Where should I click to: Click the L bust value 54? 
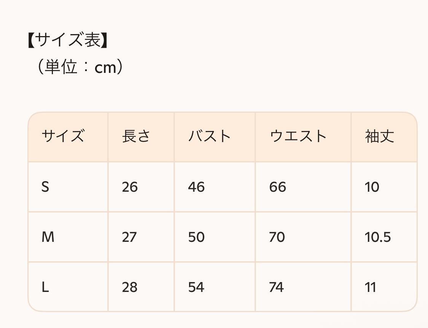pyautogui.click(x=196, y=287)
